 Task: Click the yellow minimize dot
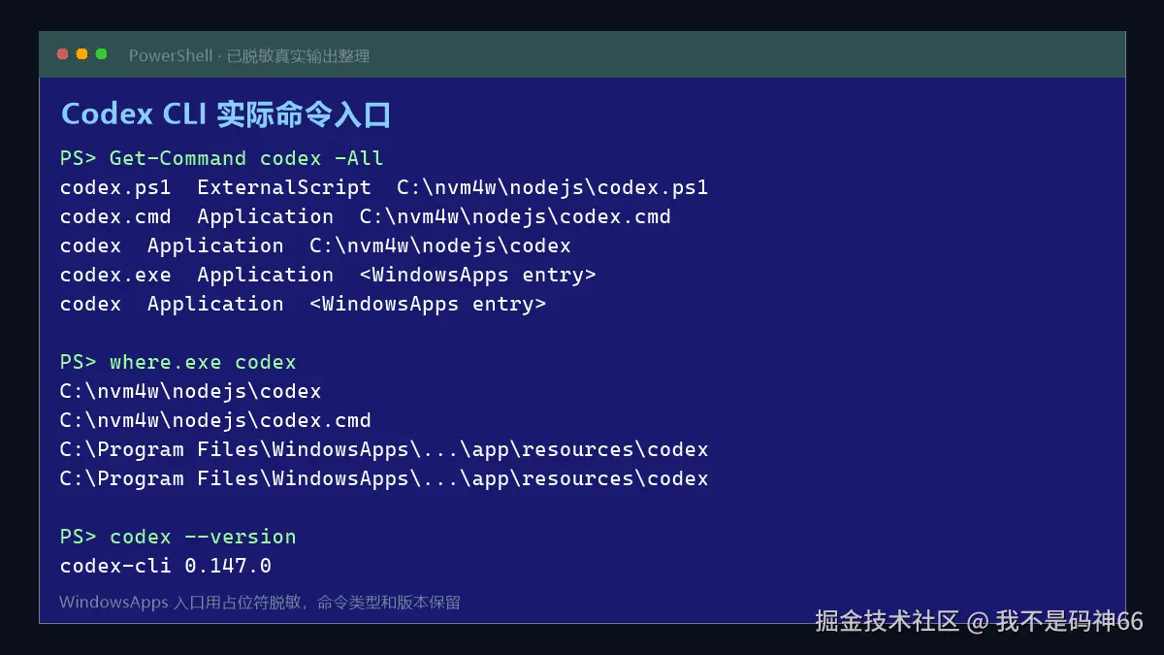click(x=81, y=54)
